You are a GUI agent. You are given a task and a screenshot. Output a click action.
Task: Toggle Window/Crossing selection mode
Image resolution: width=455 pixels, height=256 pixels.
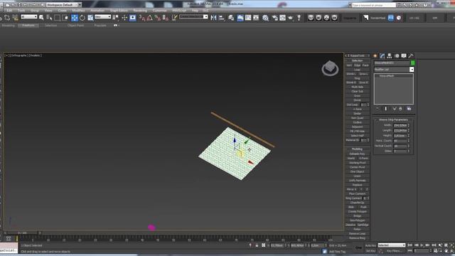65,18
